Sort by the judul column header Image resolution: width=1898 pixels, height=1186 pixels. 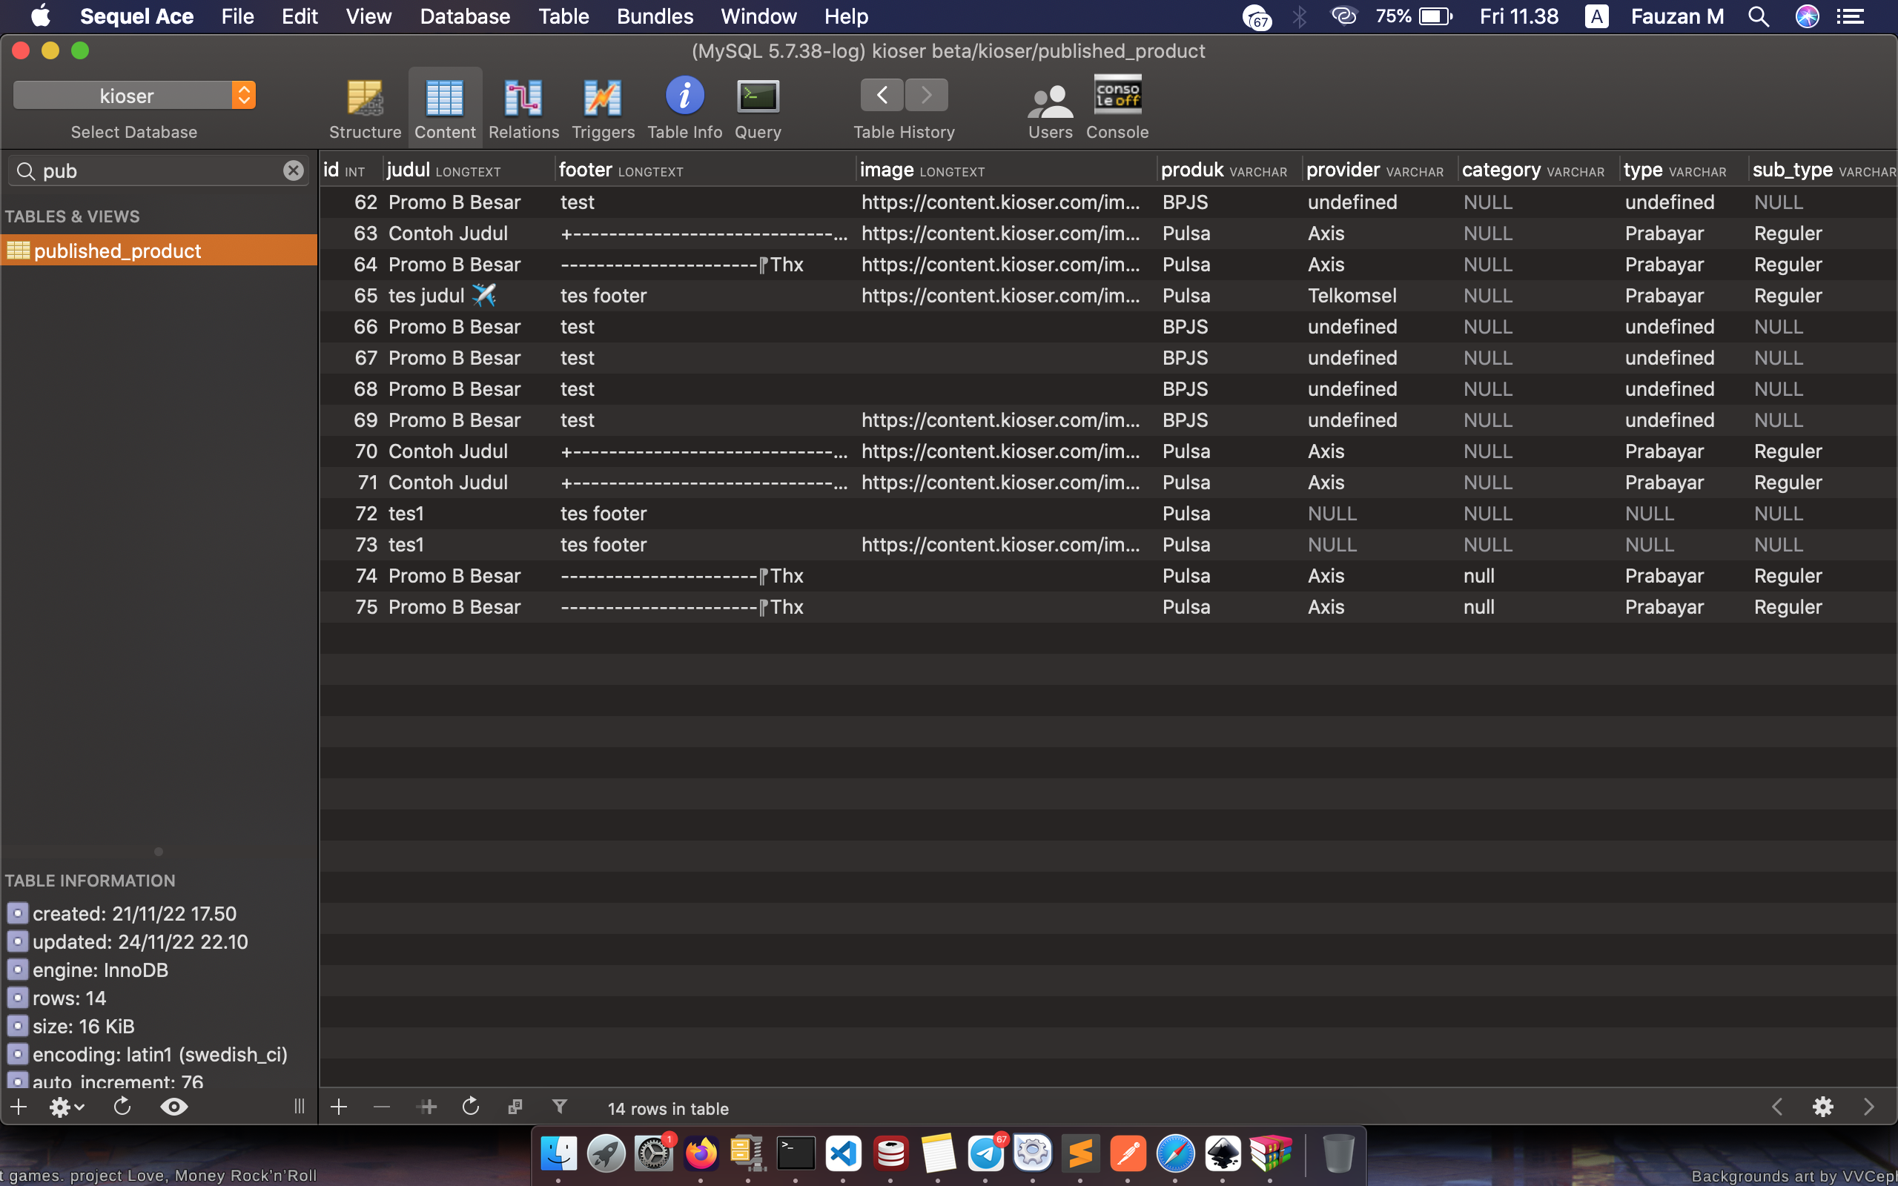click(x=469, y=170)
